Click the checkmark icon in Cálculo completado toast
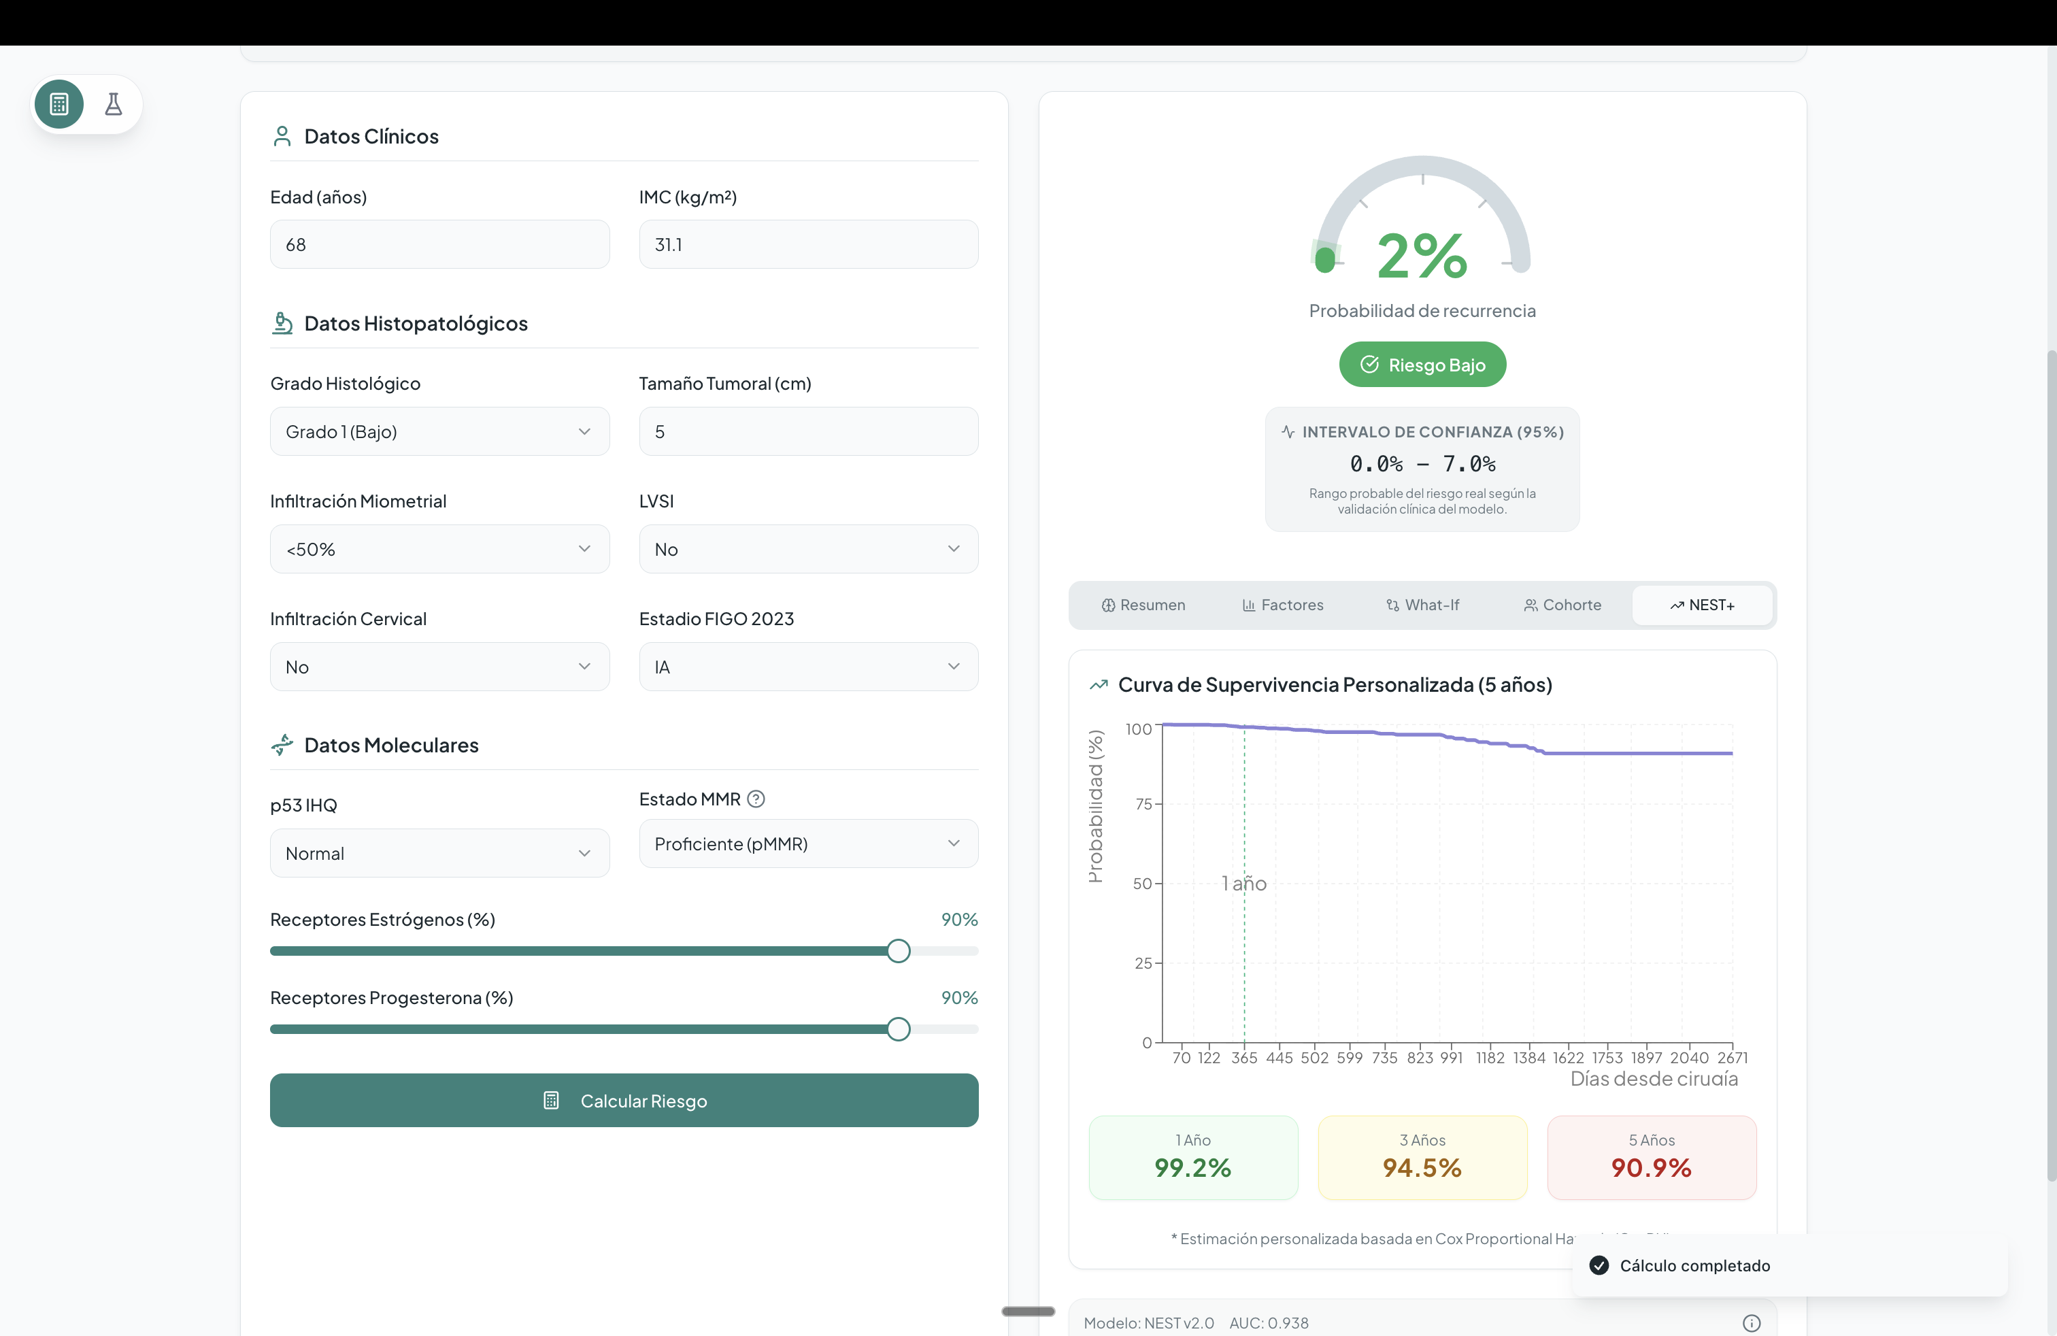 [x=1599, y=1265]
